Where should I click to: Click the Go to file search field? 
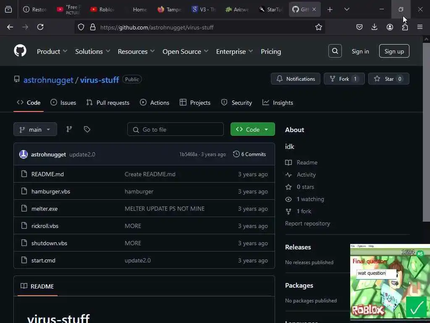pyautogui.click(x=176, y=130)
